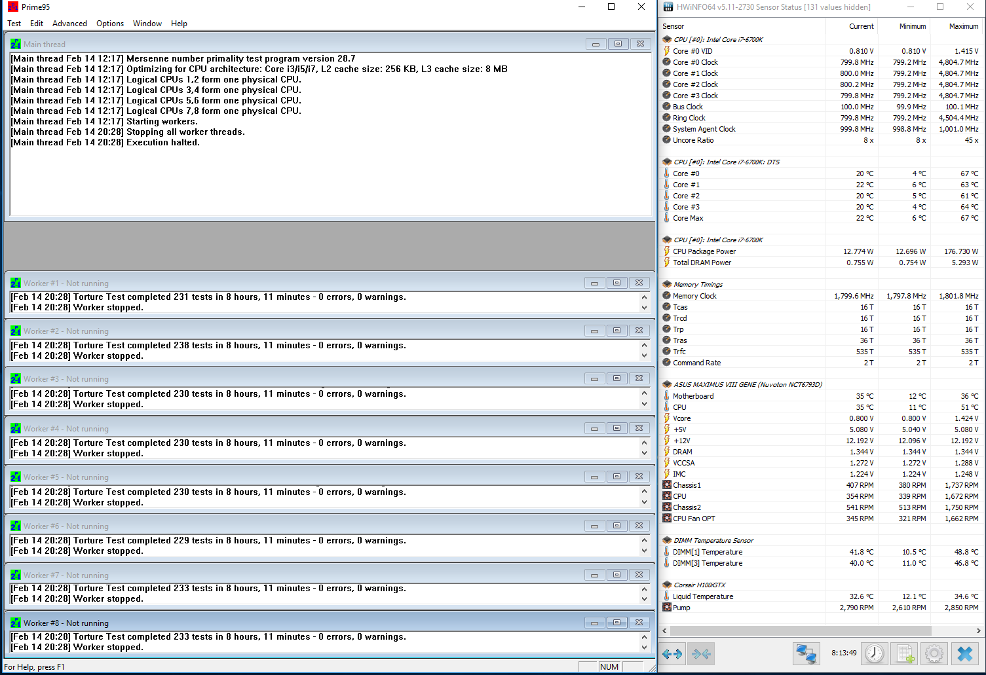
Task: Click the NUM indicator in status bar
Action: tap(609, 666)
